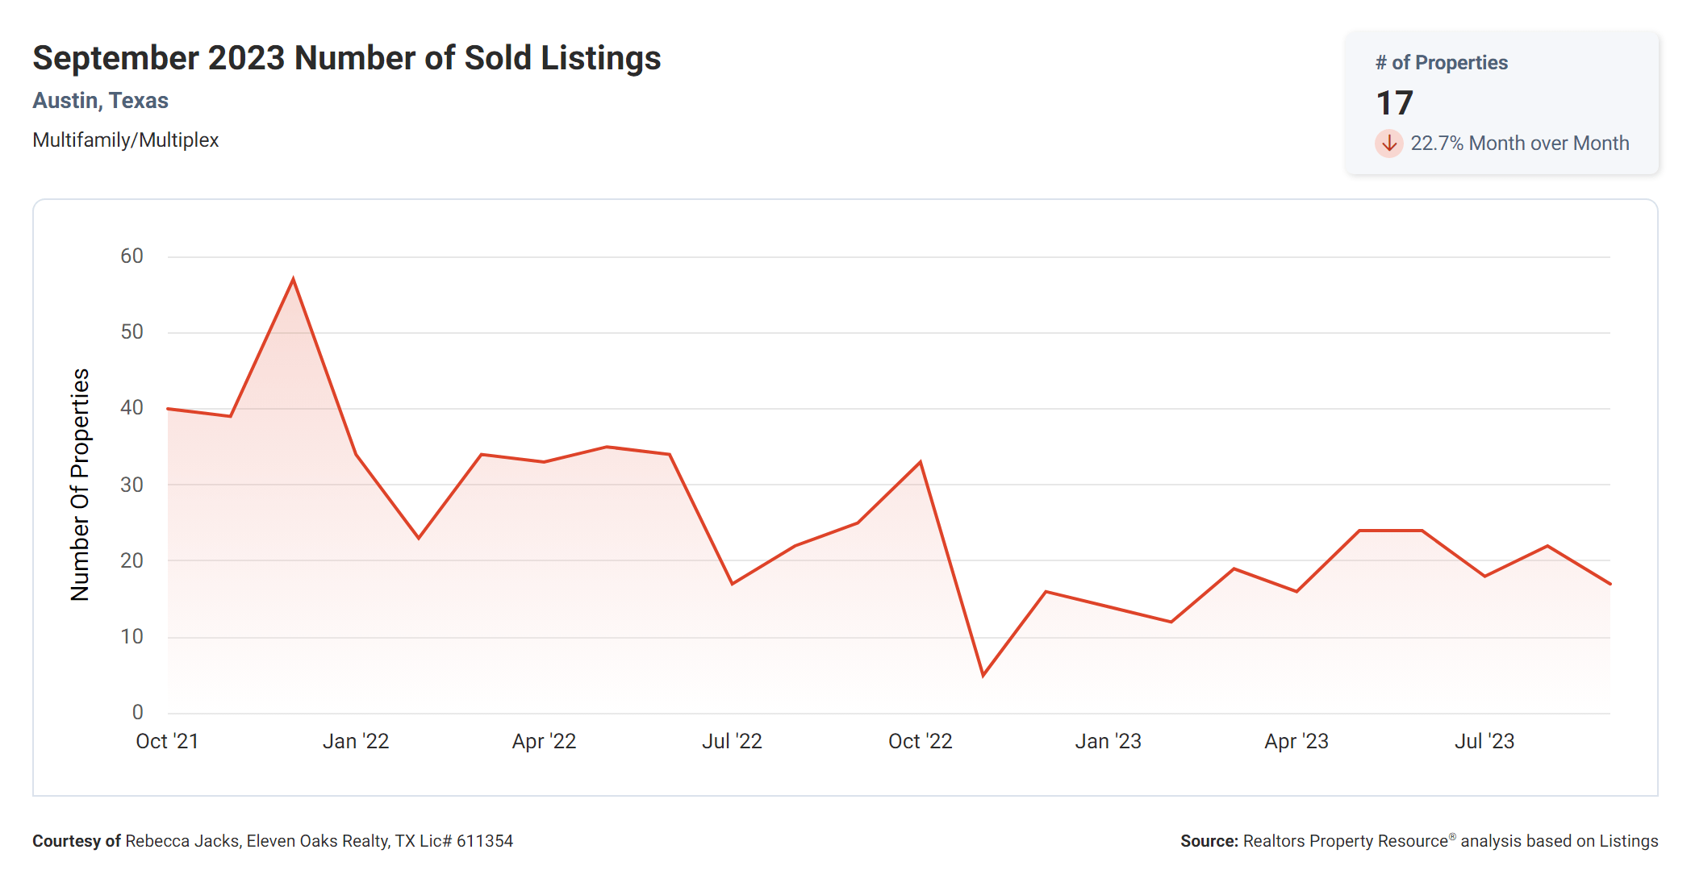This screenshot has height=887, width=1691.
Task: Click the number 17 in the properties card
Action: (1394, 103)
